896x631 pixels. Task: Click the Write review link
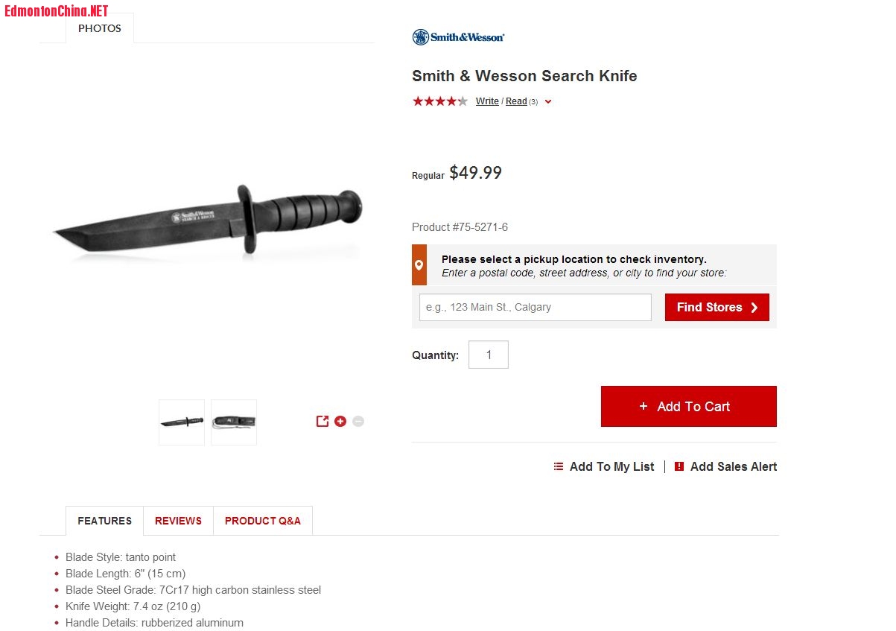[x=487, y=101]
